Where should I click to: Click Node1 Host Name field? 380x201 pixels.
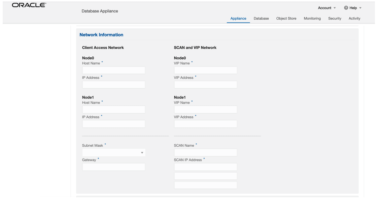(113, 109)
